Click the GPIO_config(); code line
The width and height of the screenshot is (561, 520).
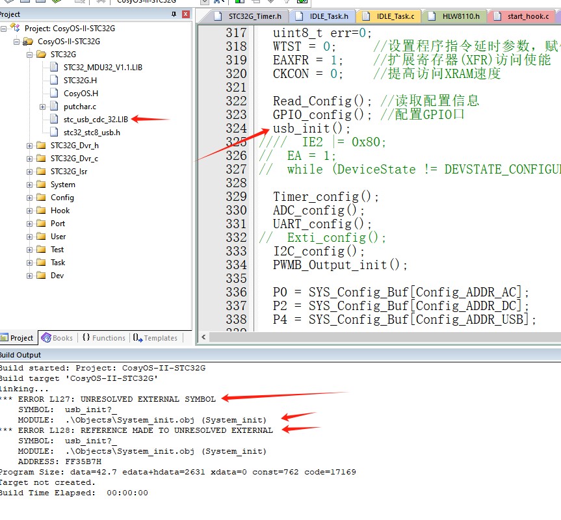coord(322,115)
